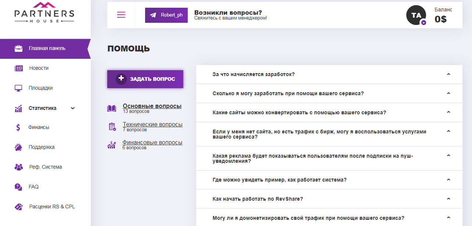Collapse the question За что начисляется заработок?

(x=448, y=74)
